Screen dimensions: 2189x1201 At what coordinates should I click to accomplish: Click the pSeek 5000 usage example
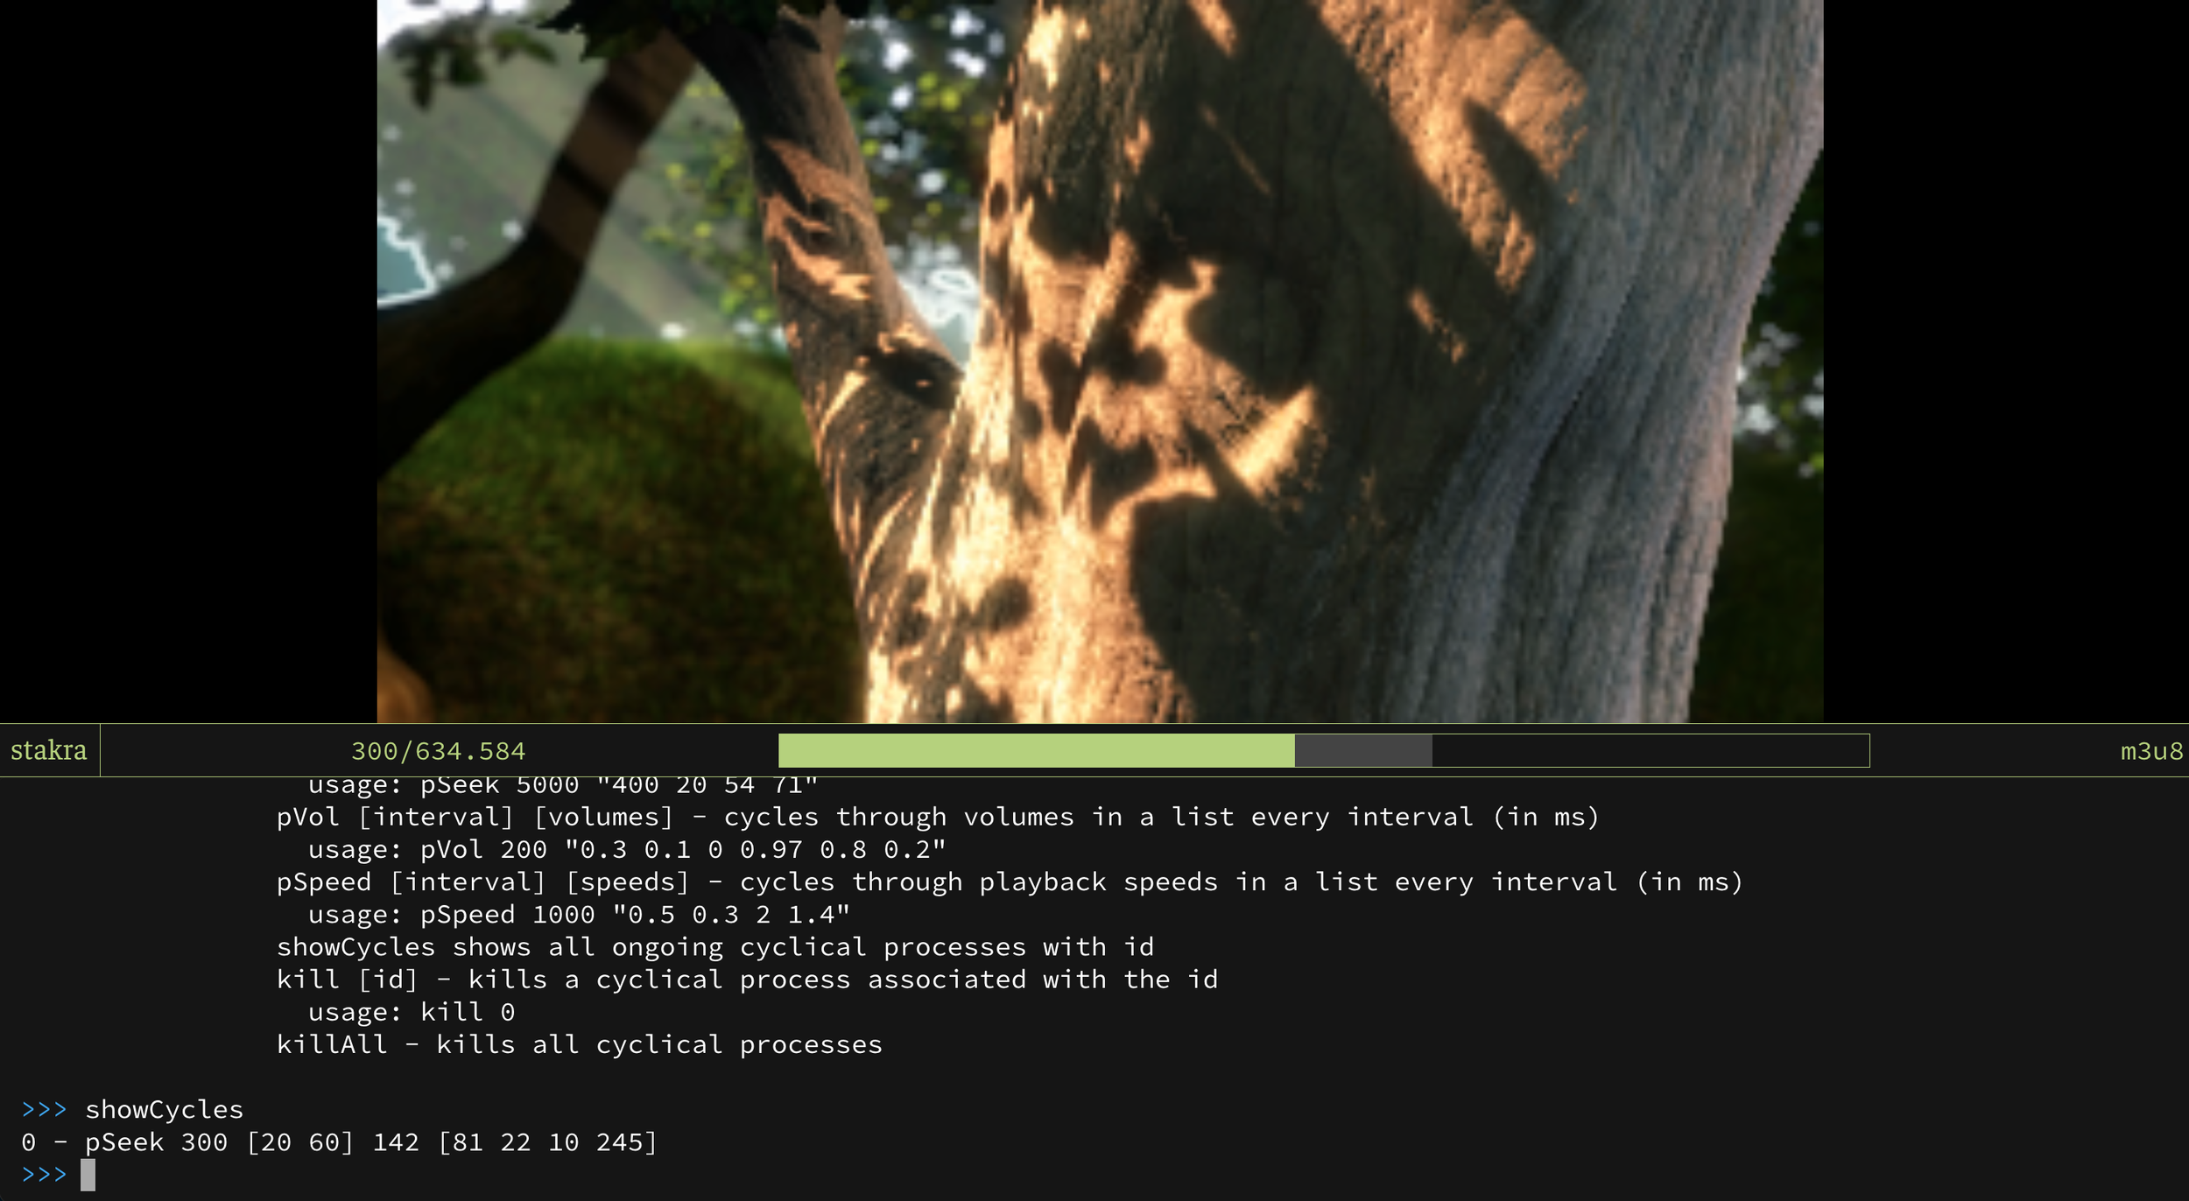(560, 784)
